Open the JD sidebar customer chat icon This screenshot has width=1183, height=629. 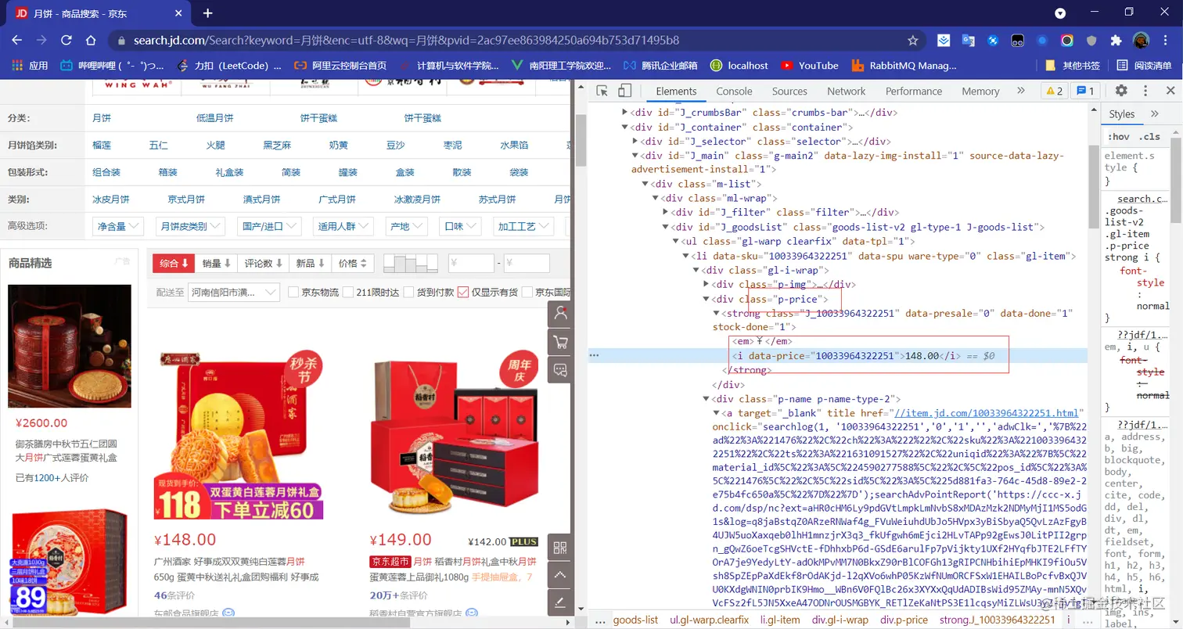[560, 370]
